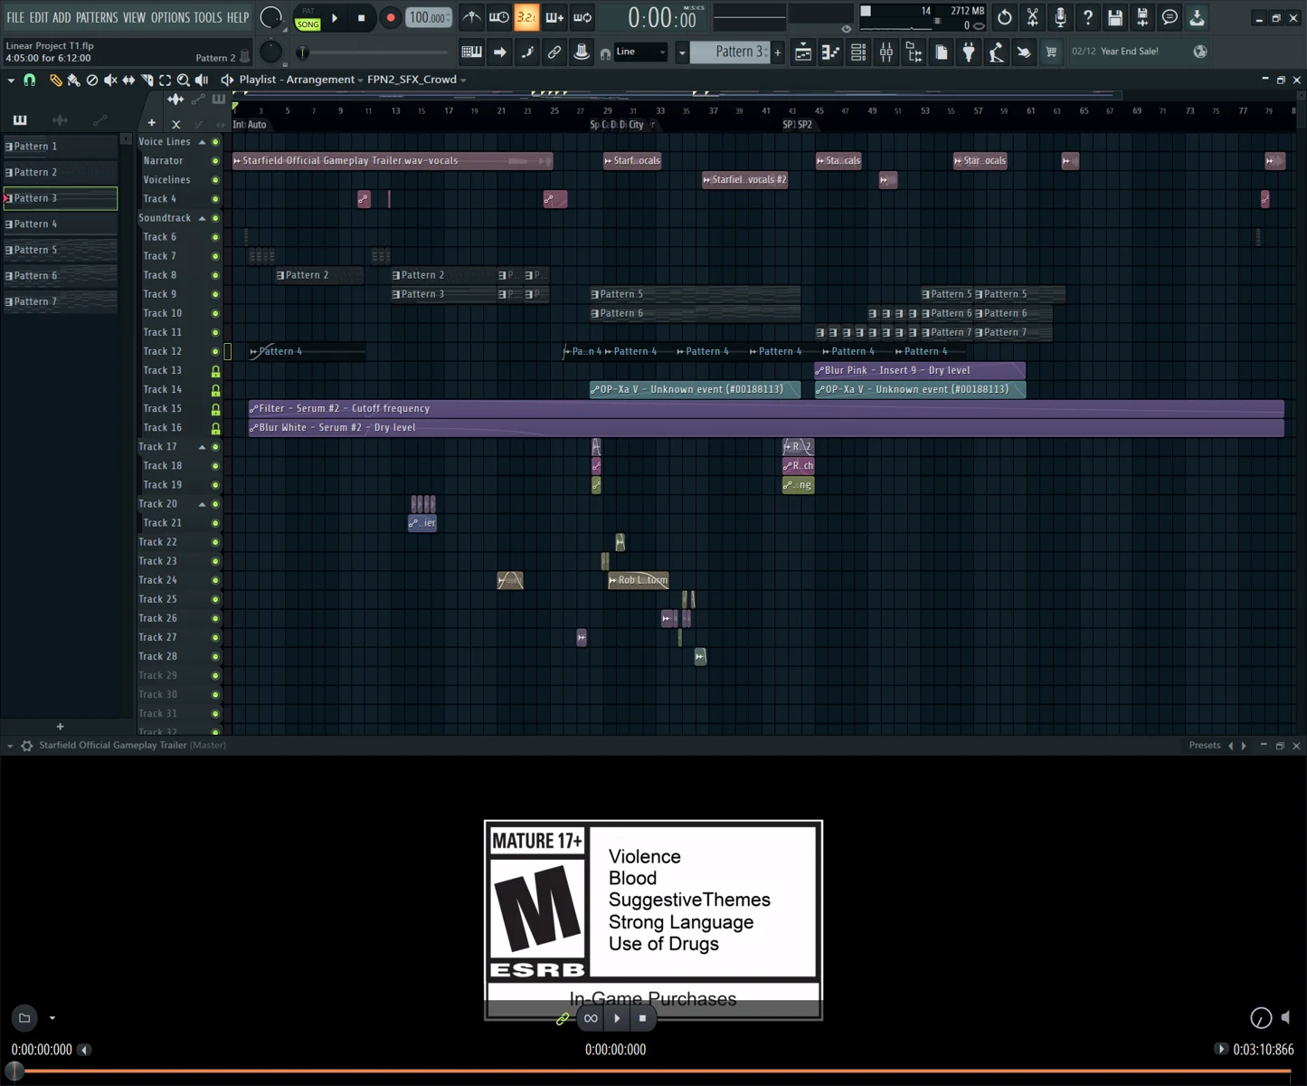Open the mixer window icon
Image resolution: width=1307 pixels, height=1086 pixels.
(x=886, y=52)
